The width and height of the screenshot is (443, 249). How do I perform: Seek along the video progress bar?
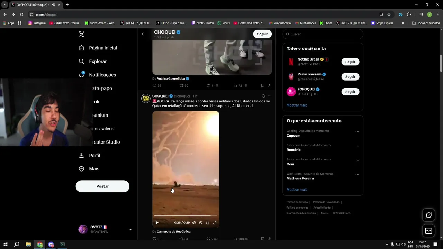pyautogui.click(x=186, y=216)
